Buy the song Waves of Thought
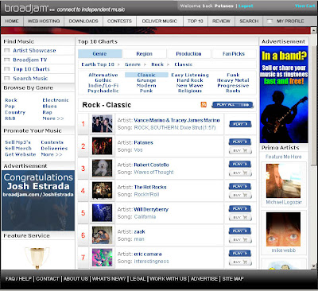The height and width of the screenshot is (291, 318). (x=240, y=173)
